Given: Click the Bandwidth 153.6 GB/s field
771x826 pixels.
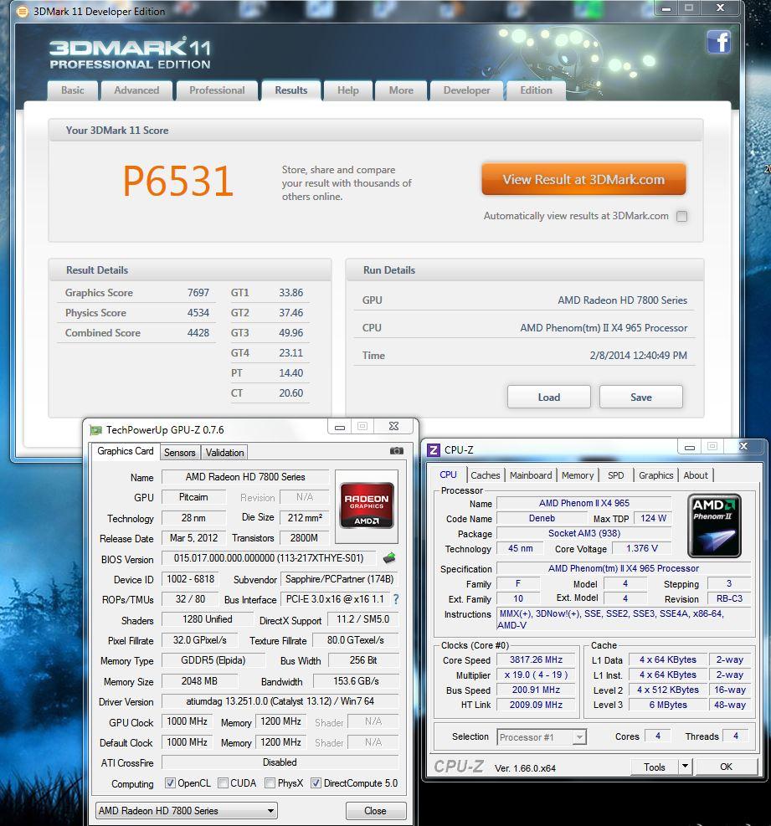Looking at the screenshot, I should [356, 681].
